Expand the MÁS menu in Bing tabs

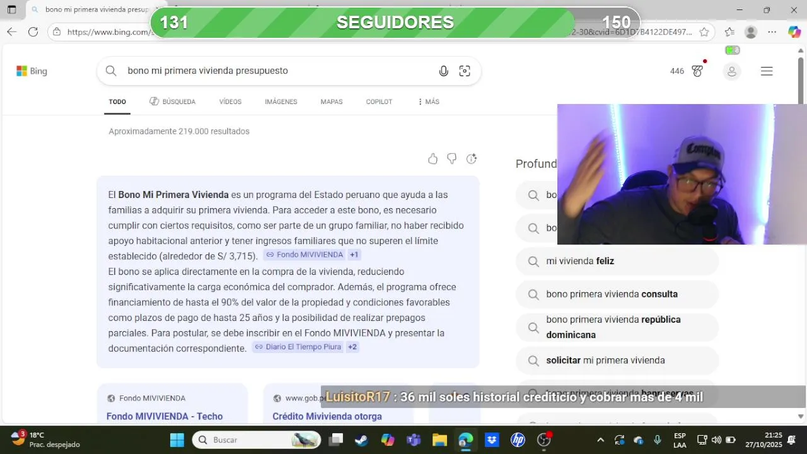coord(429,102)
